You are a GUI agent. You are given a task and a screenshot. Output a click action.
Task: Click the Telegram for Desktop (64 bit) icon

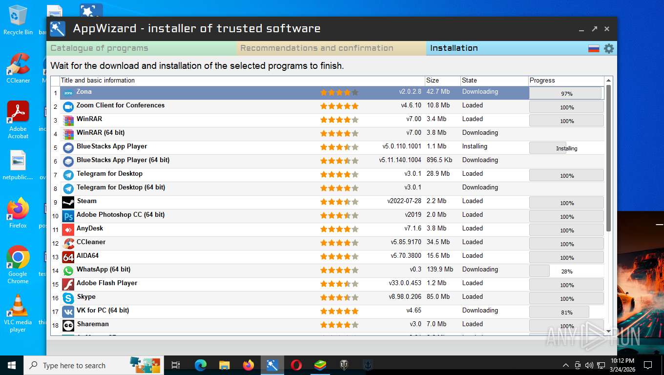click(x=68, y=188)
